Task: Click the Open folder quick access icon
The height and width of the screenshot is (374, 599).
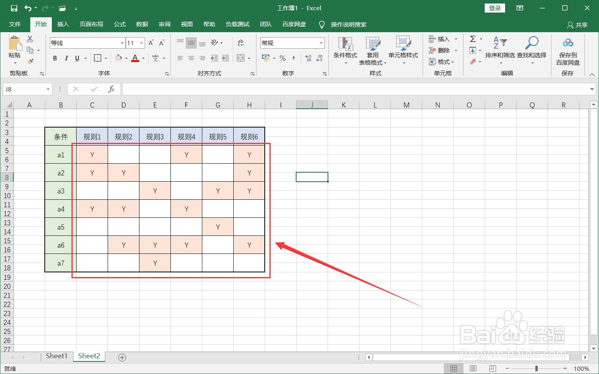Action: click(x=62, y=8)
